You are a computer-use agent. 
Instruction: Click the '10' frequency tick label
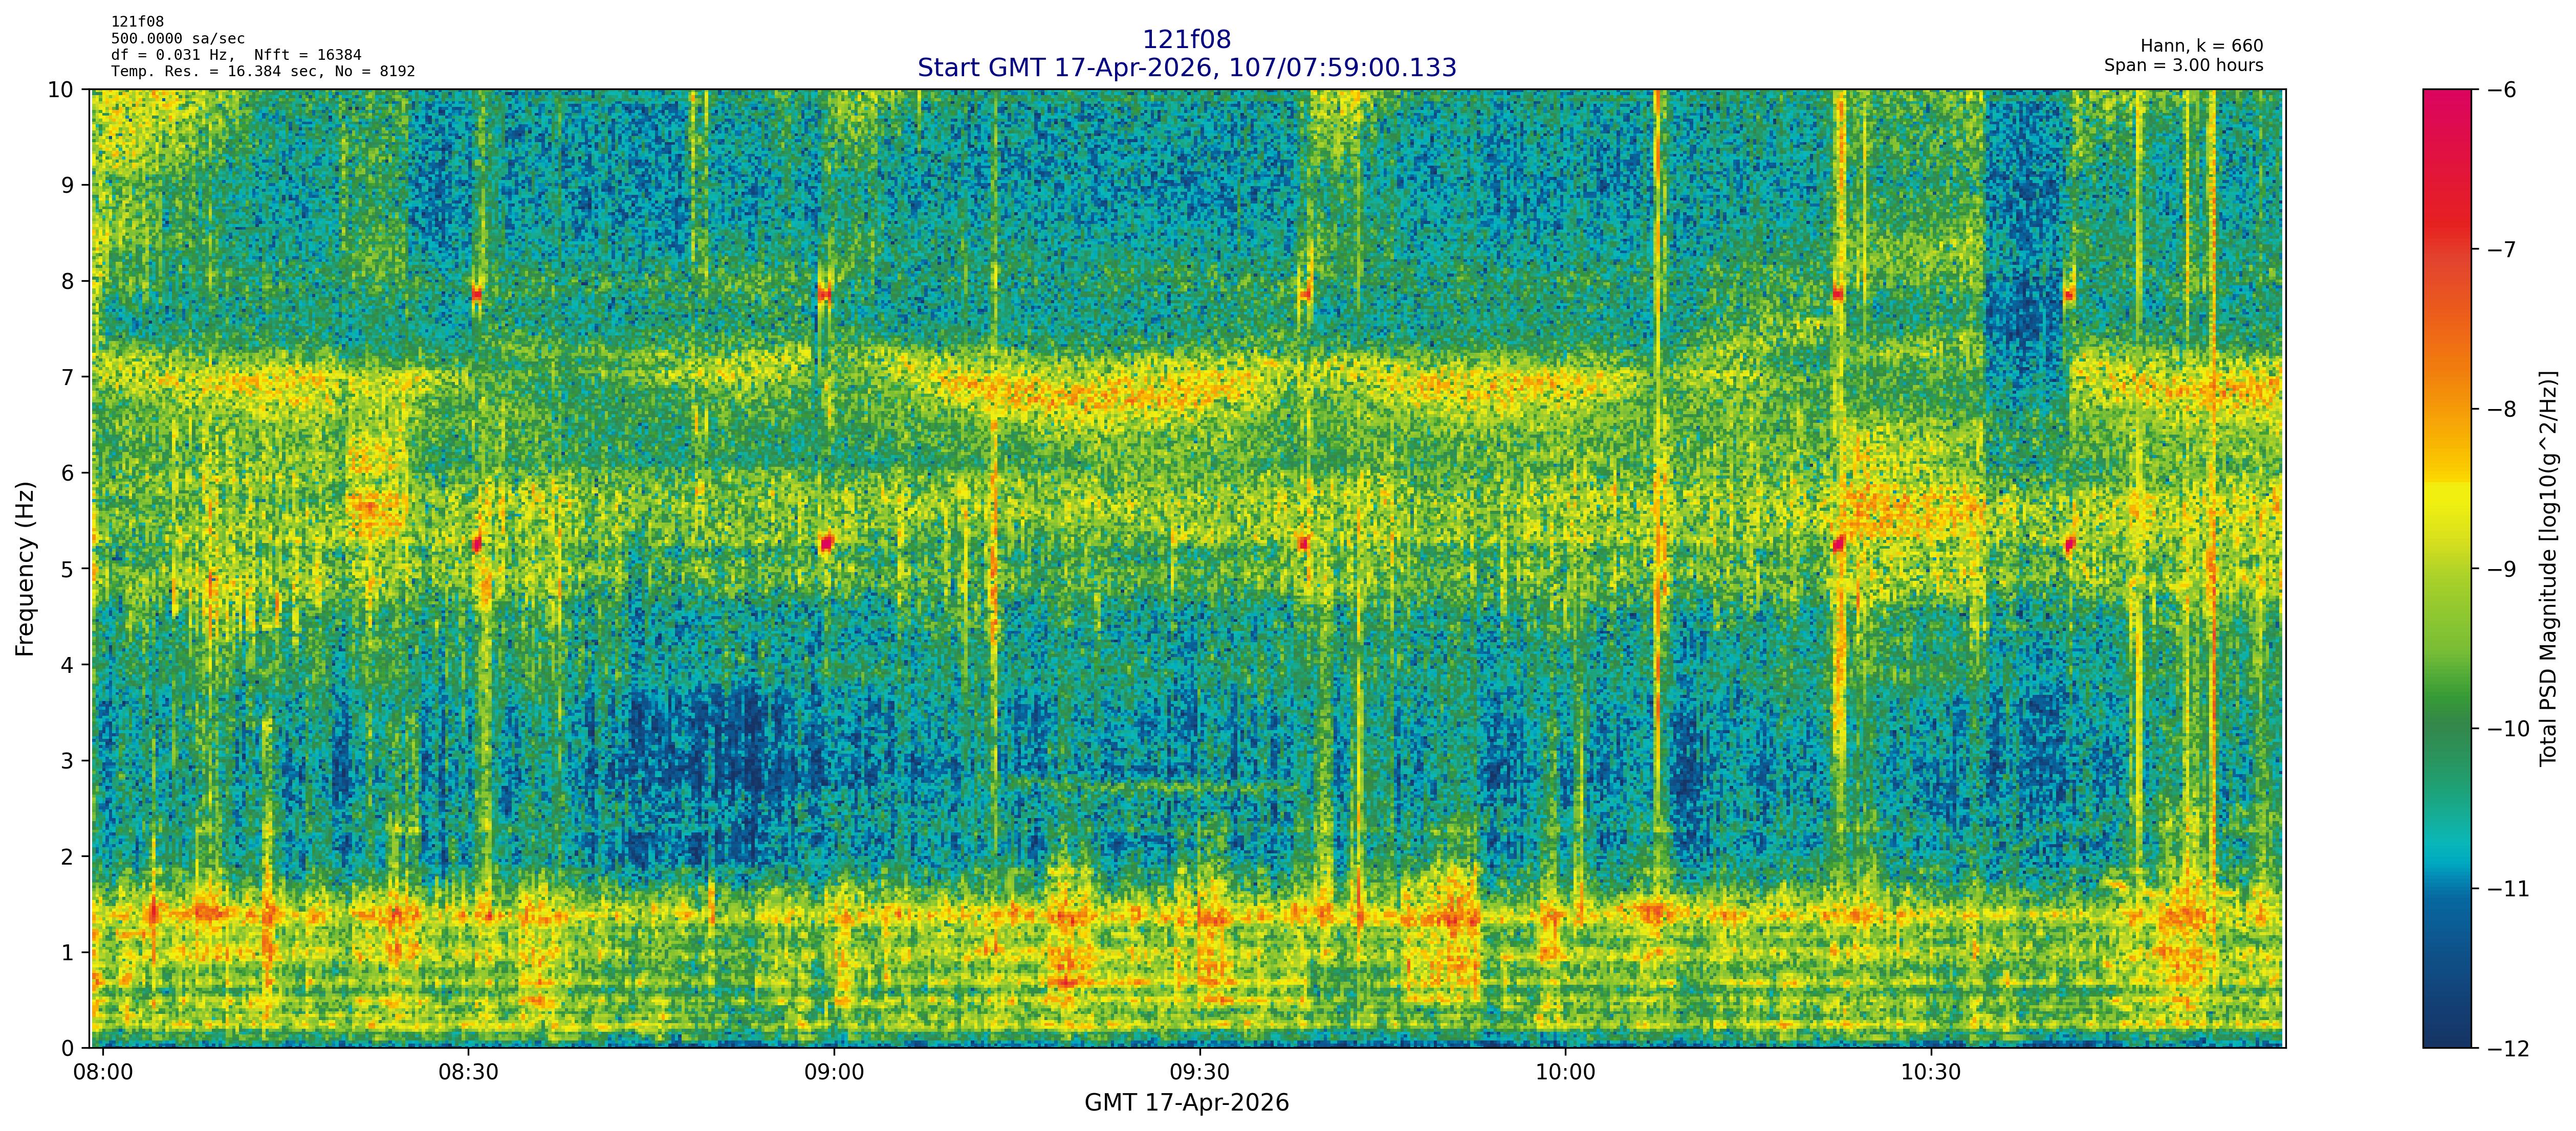tap(60, 90)
